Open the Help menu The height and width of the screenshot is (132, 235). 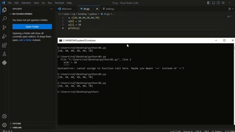click(69, 3)
